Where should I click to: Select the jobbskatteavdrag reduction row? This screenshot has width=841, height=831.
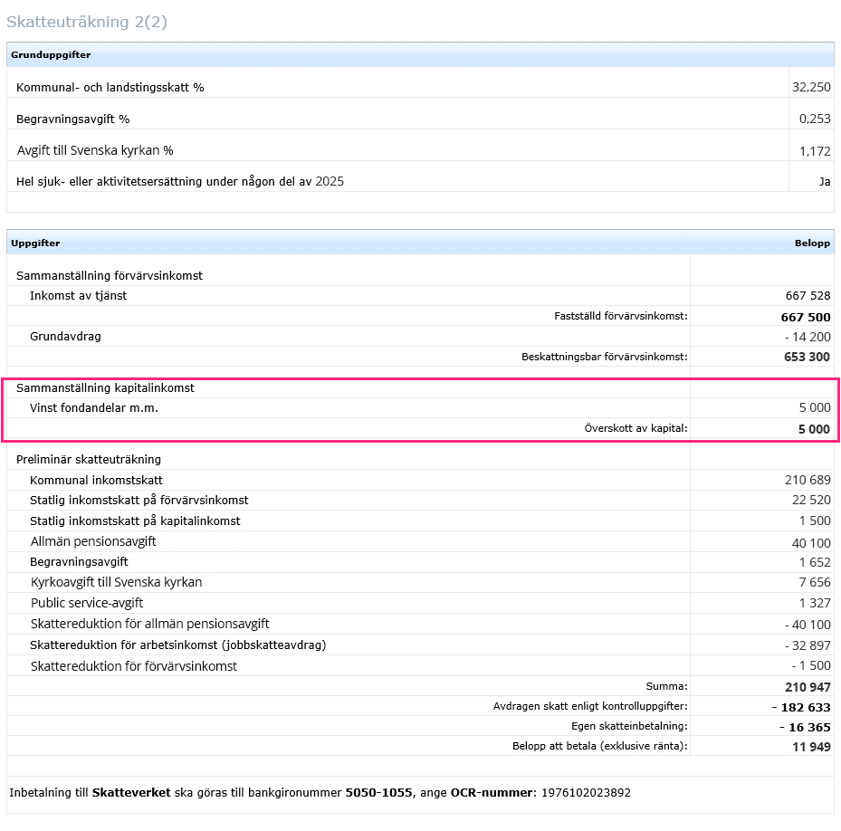(177, 645)
